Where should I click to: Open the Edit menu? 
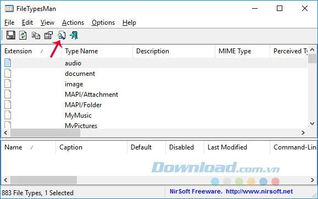[x=27, y=23]
